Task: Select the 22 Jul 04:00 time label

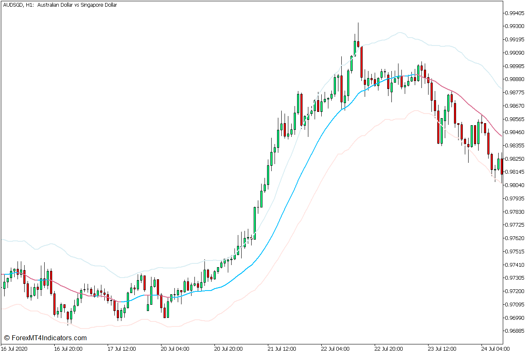Action: (335, 349)
